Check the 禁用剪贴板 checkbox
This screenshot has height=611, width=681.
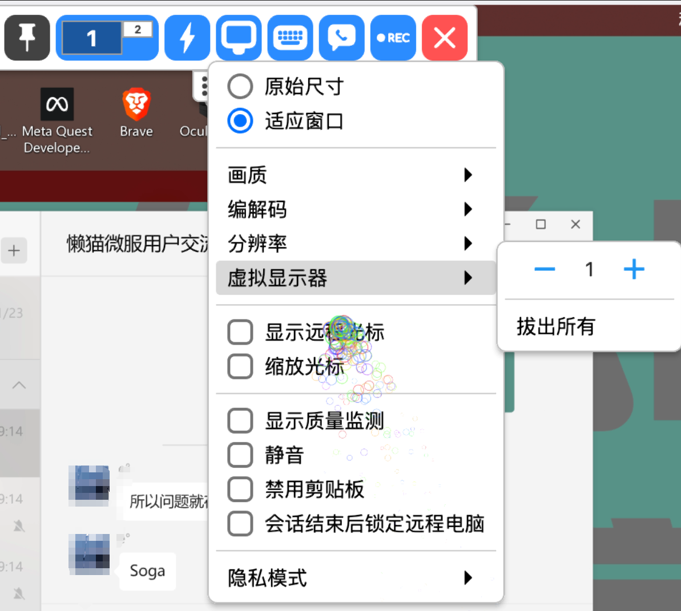[240, 489]
